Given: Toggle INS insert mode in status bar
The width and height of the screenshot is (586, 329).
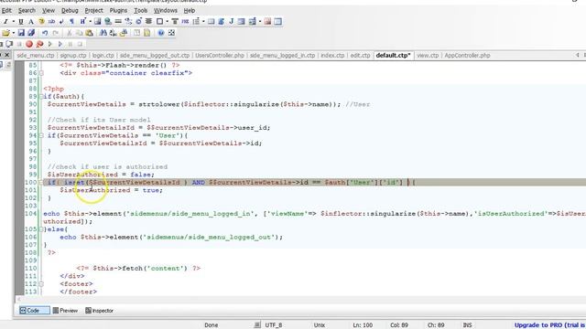Looking at the screenshot, I should pos(467,325).
